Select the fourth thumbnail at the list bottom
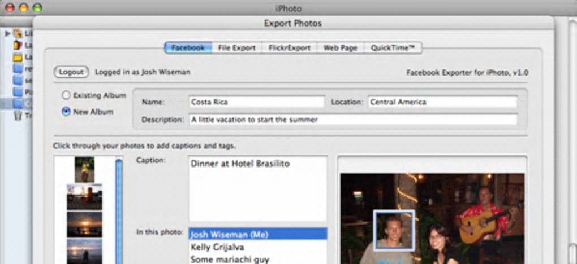 tap(85, 252)
